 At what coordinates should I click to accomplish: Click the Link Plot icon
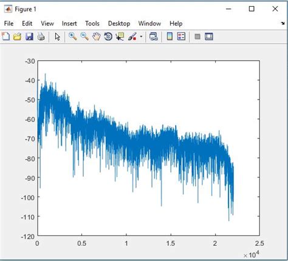(154, 36)
